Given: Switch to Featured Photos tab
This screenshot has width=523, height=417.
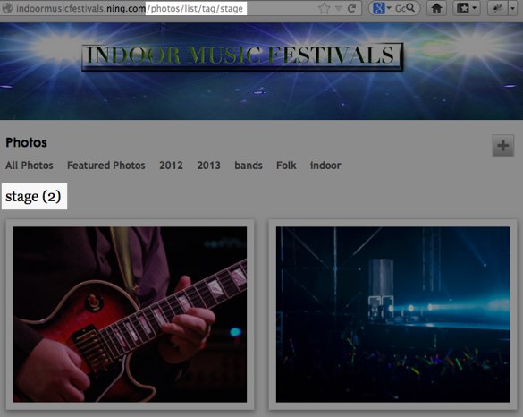Looking at the screenshot, I should coord(106,166).
